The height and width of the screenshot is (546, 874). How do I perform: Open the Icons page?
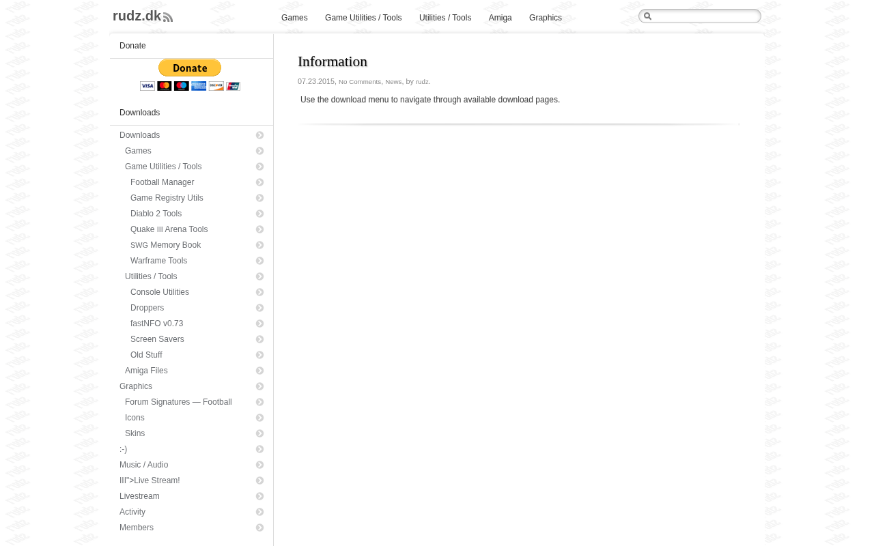[x=135, y=418]
